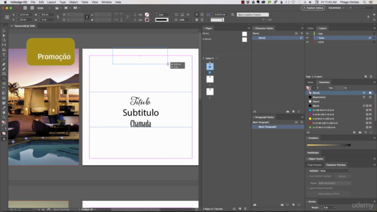The image size is (377, 212).
Task: Open the zoom level dropdown
Action: 49,8
